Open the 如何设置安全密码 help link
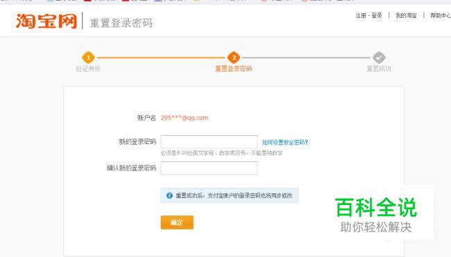The image size is (451, 257). [x=285, y=142]
